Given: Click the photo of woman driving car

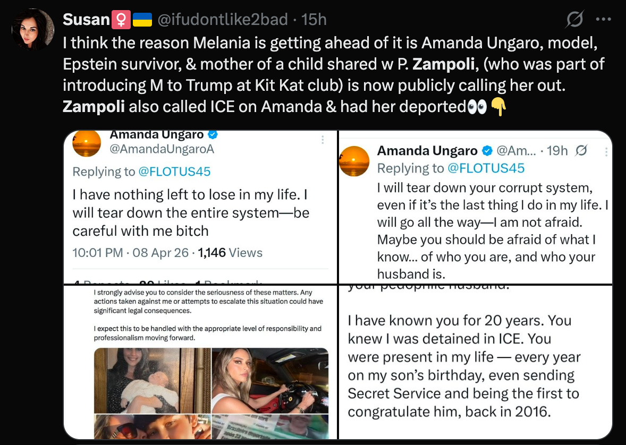Looking at the screenshot, I should tap(270, 380).
